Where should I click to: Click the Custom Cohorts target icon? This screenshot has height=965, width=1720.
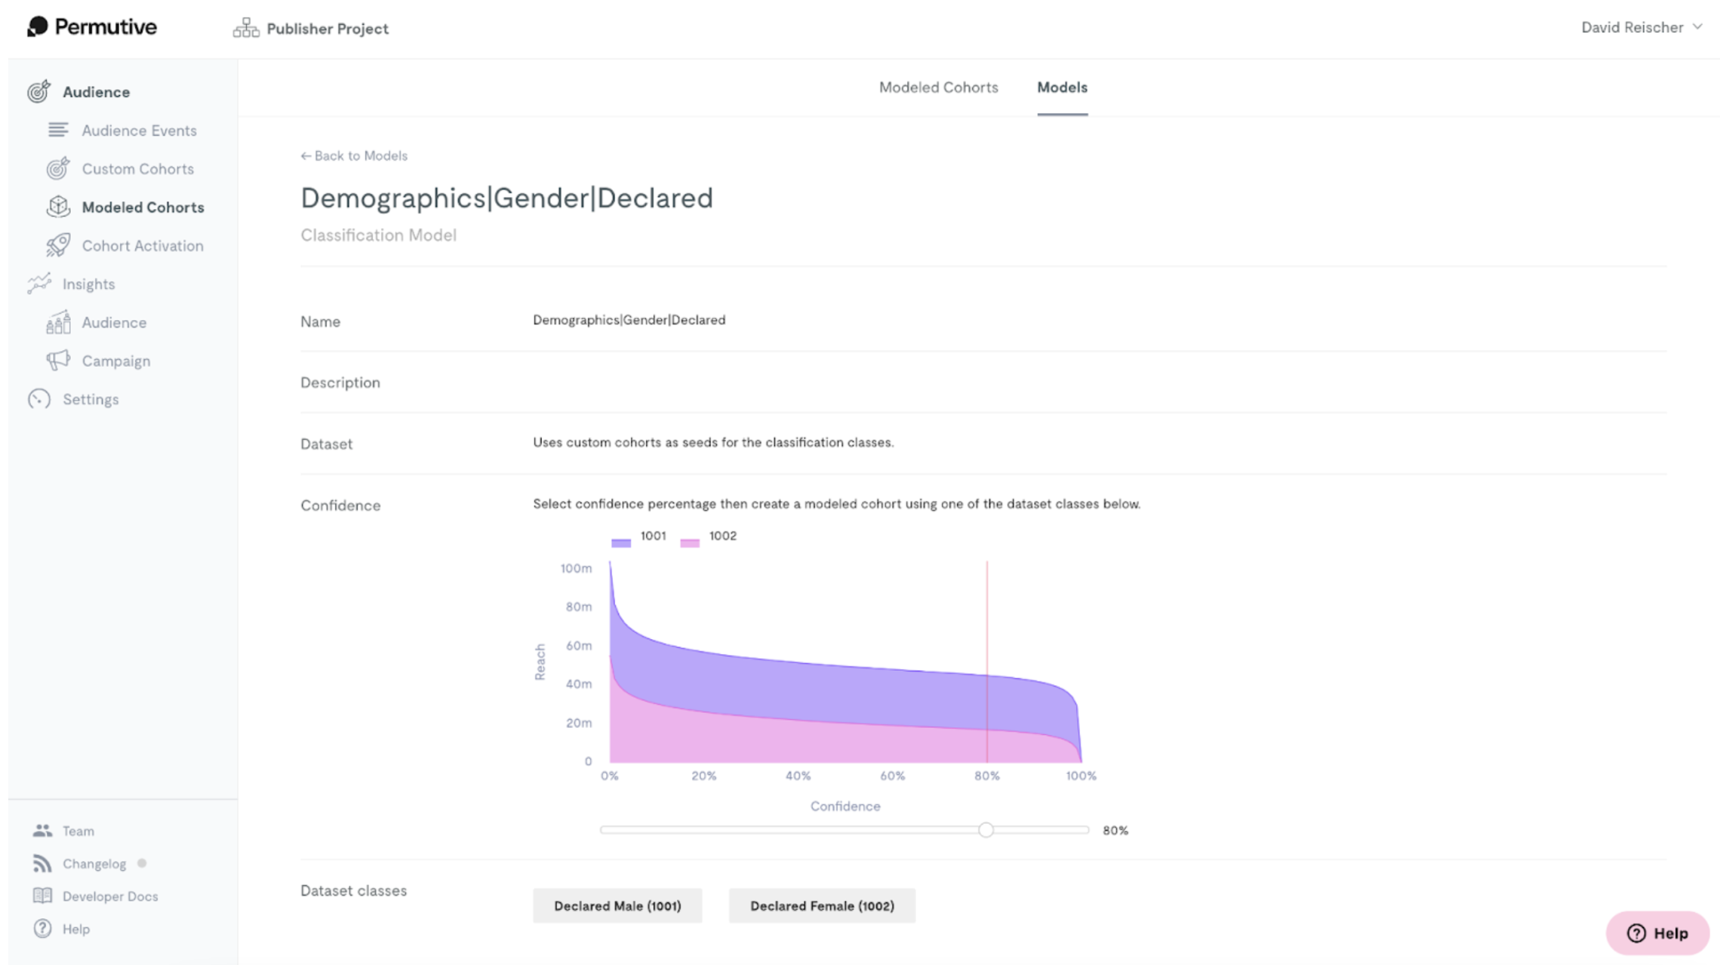(x=58, y=168)
